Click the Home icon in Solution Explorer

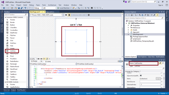pyautogui.click(x=132, y=15)
